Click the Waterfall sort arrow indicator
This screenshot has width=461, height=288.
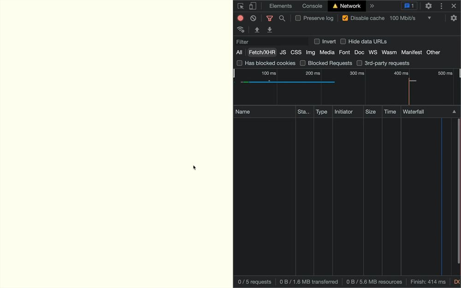click(454, 112)
